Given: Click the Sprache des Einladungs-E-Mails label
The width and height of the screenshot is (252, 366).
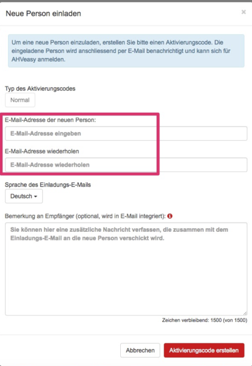Looking at the screenshot, I should (x=48, y=185).
